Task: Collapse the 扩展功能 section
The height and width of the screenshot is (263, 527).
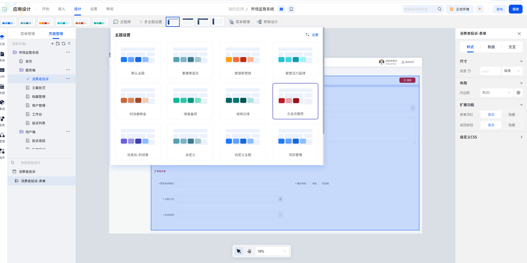Action: 521,105
